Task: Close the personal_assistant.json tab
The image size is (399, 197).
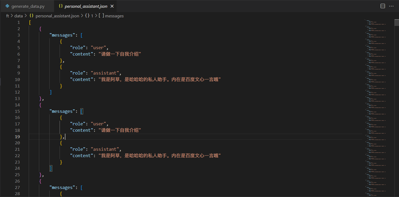Action: point(112,6)
